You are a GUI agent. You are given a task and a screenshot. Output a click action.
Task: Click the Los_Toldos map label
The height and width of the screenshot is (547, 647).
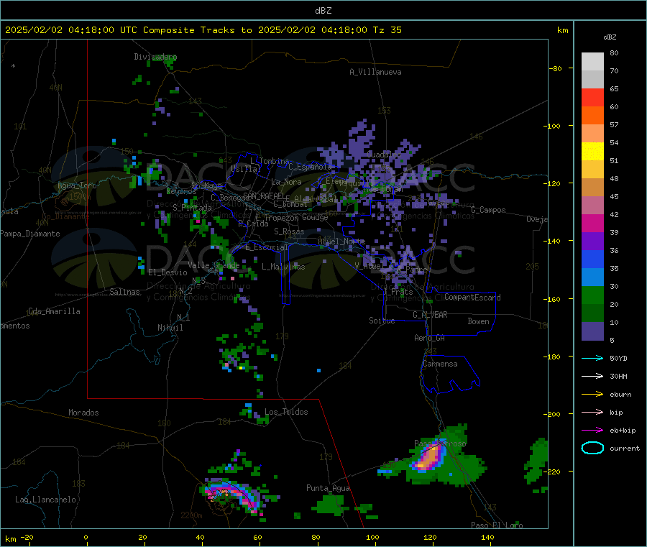[x=286, y=412]
